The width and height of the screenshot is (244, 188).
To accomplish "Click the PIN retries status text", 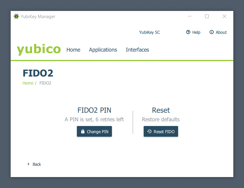I will point(94,119).
